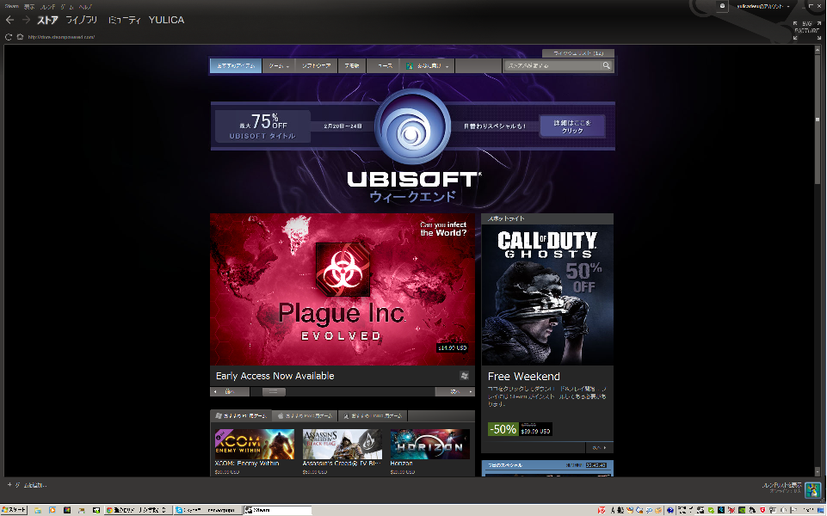827x516 pixels.
Task: Open the 表示 menu
Action: [x=29, y=6]
